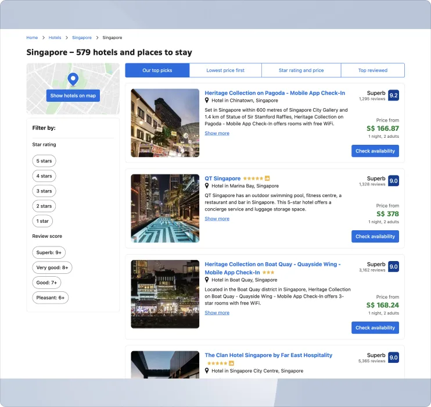The height and width of the screenshot is (407, 431).
Task: Click the 9.2 score badge for Heritage Collection on Pagoda
Action: point(393,95)
